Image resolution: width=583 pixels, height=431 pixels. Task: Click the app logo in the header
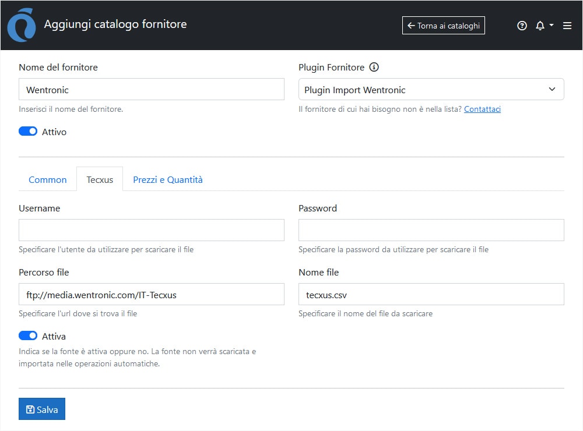coord(22,25)
